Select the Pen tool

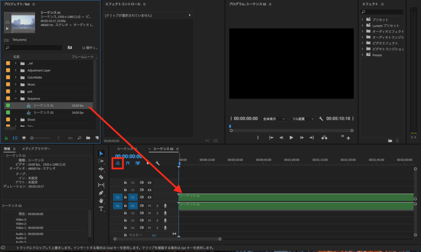(101, 193)
